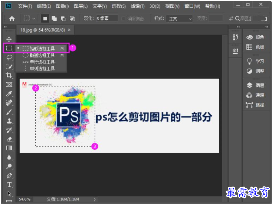Open the 3D(D) menu
Image resolution: width=272 pixels, height=204 pixels.
coord(155,6)
